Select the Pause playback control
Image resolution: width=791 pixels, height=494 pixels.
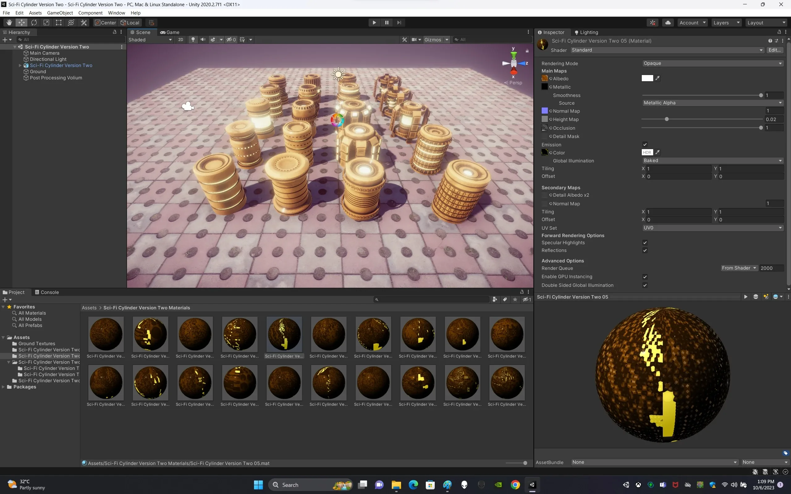pyautogui.click(x=387, y=22)
